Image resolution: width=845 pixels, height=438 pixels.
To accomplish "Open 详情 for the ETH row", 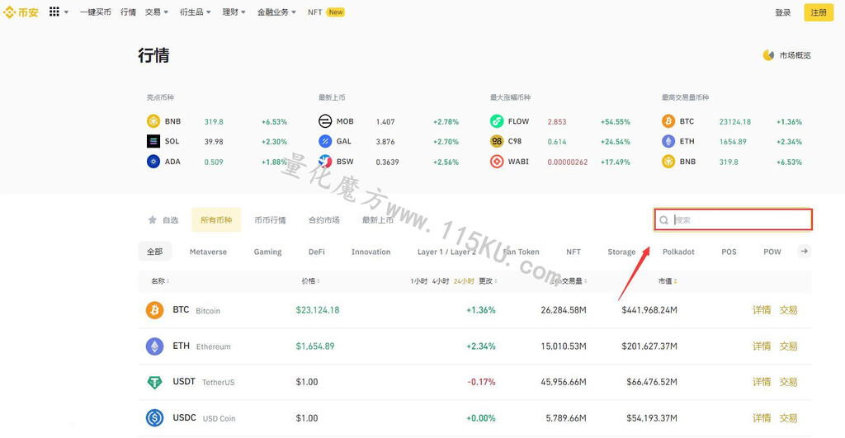I will 762,346.
